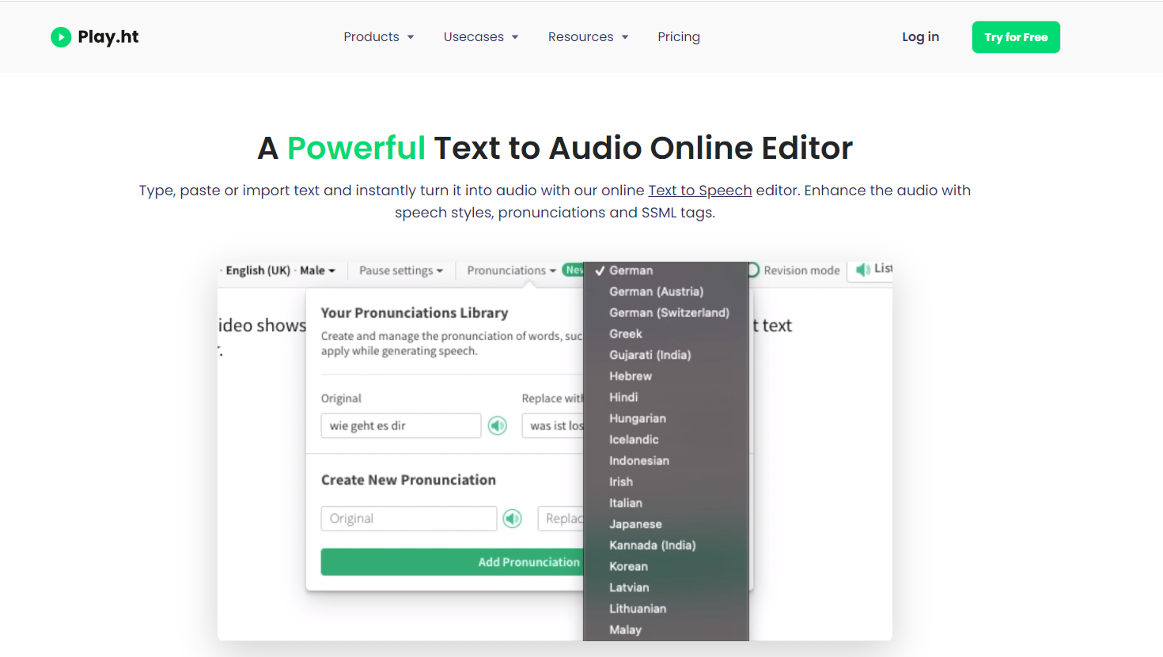Image resolution: width=1163 pixels, height=657 pixels.
Task: Click the Add Pronunciation button
Action: 453,562
